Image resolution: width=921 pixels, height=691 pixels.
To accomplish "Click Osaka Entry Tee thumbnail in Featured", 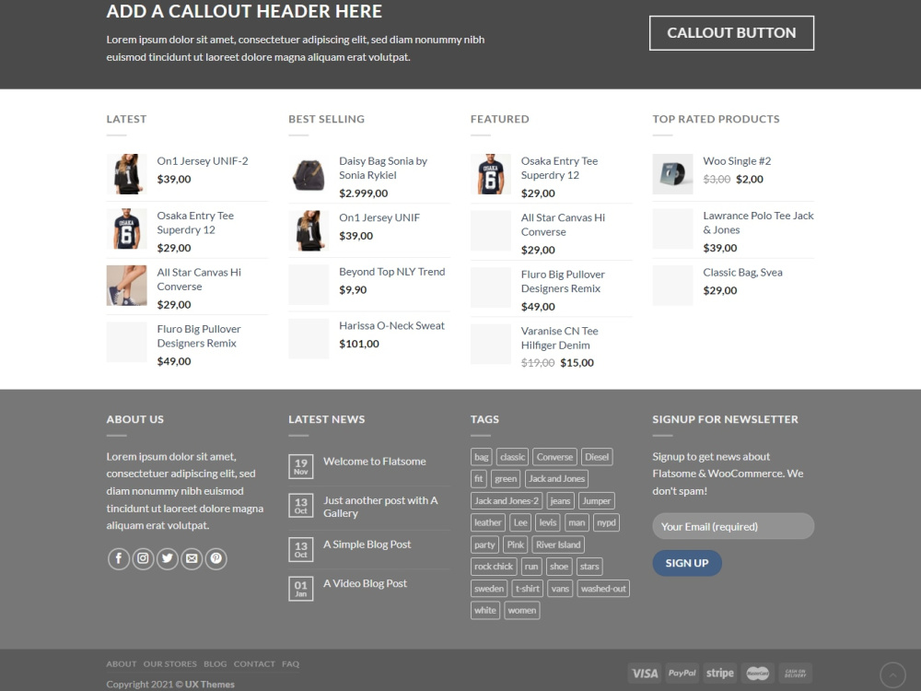I will (x=491, y=174).
